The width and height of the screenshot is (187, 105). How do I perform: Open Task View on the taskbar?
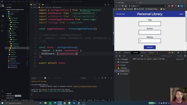pos(40,103)
